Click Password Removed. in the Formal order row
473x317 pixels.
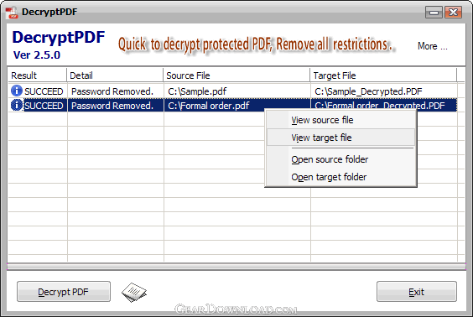[x=112, y=106]
